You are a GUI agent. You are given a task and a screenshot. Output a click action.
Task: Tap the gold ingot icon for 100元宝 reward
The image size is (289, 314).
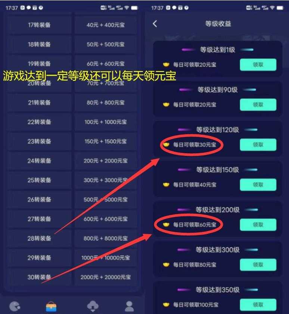(x=166, y=305)
